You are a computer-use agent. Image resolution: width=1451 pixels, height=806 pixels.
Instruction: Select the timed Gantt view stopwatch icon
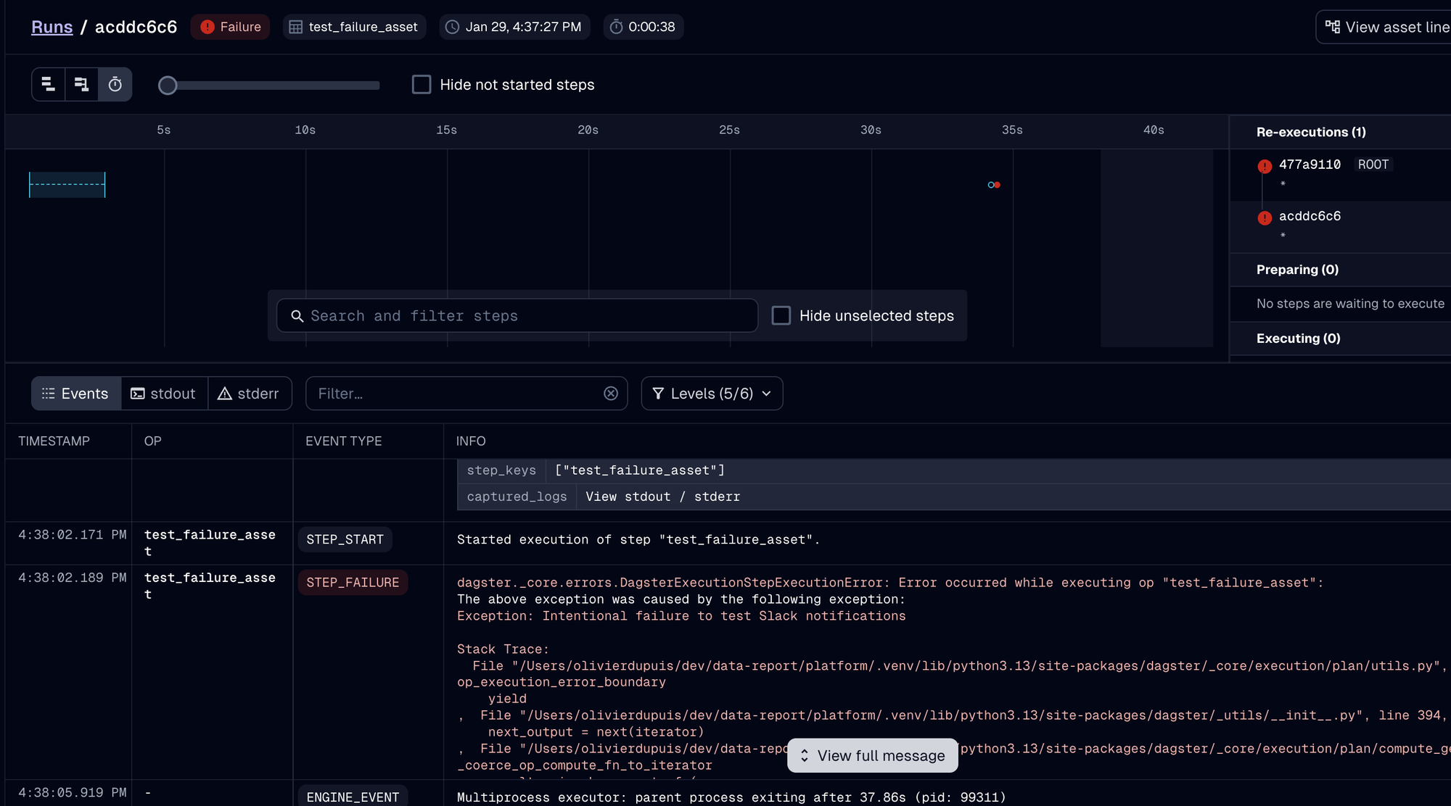[x=115, y=85]
